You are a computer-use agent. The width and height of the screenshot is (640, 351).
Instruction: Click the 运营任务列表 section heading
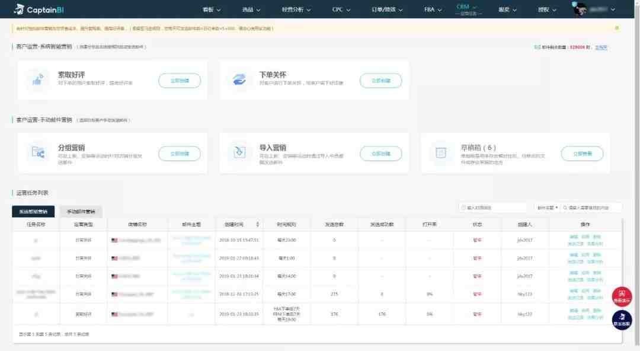pyautogui.click(x=32, y=193)
